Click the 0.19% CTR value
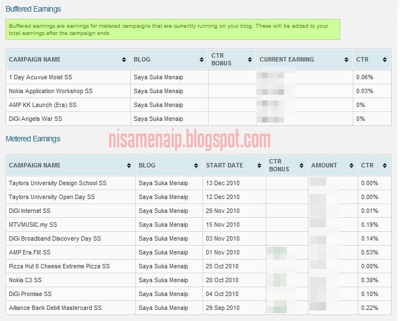The image size is (400, 321). tap(369, 225)
